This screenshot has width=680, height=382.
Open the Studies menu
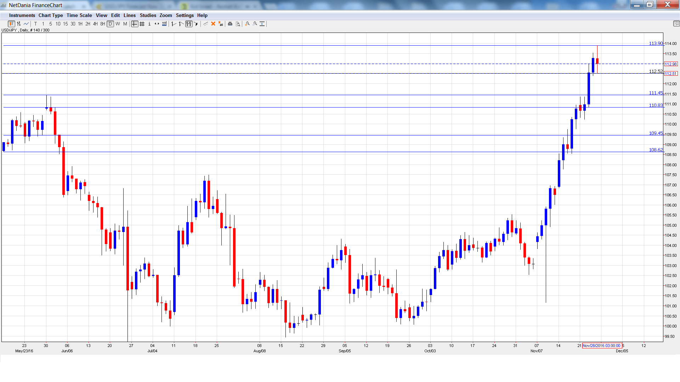click(148, 15)
